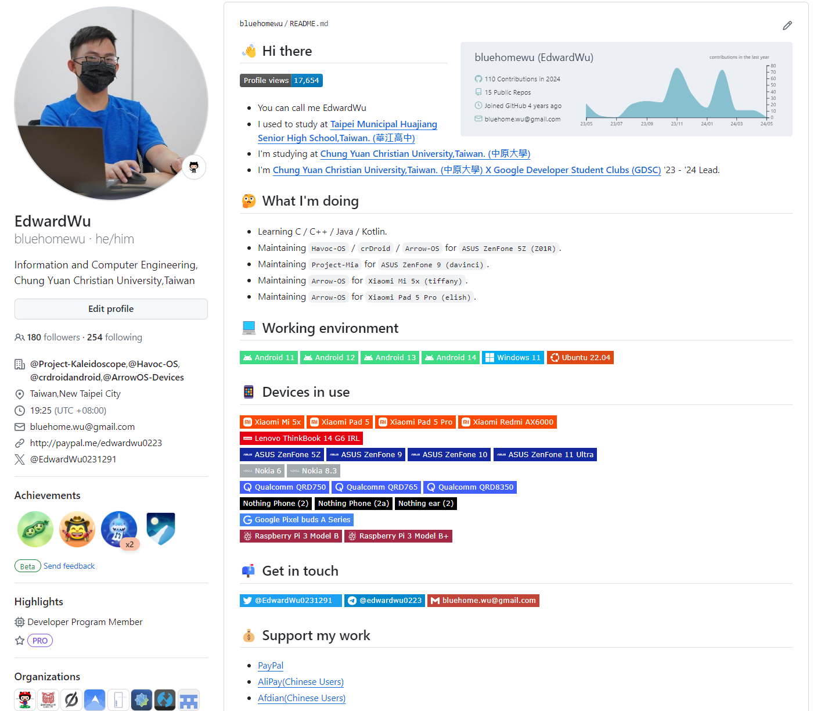This screenshot has width=817, height=711.
Task: Open the Yolo cowboy achievement badge
Action: [77, 529]
